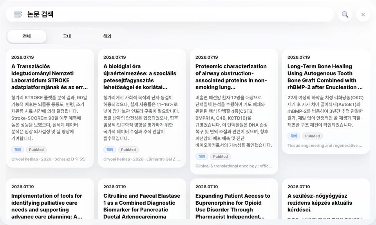Click 해외 tag on the Bone Healing card
Screen dimensions: 376x225
click(x=294, y=136)
